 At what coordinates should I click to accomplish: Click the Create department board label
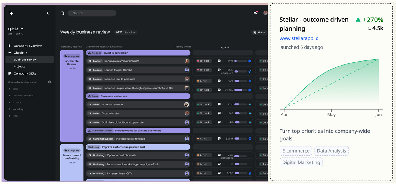22,82
